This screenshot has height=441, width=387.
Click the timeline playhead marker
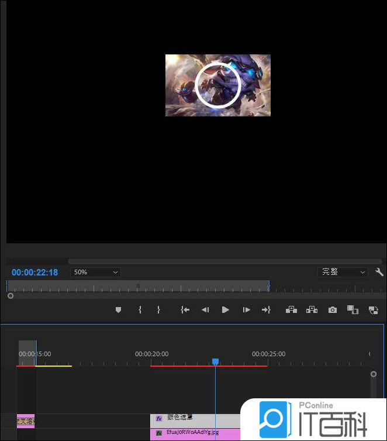(x=215, y=361)
